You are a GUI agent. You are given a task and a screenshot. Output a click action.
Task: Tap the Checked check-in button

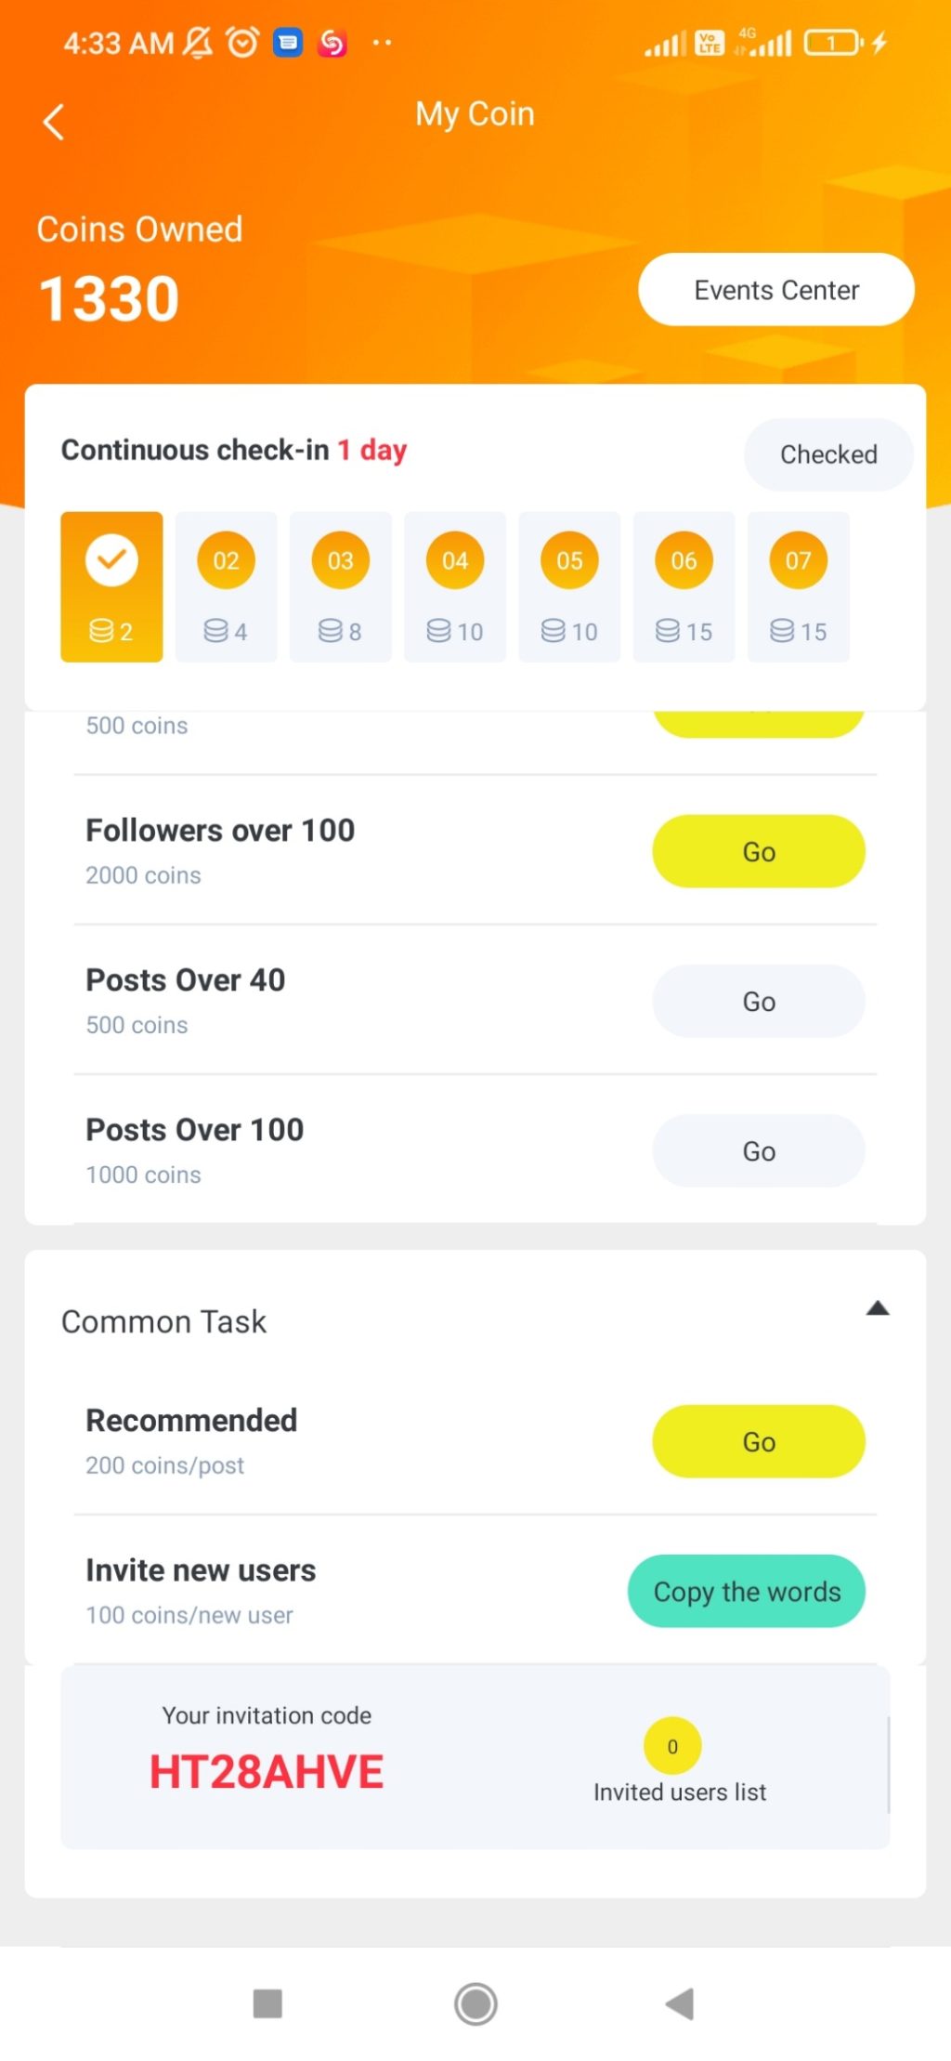point(827,454)
